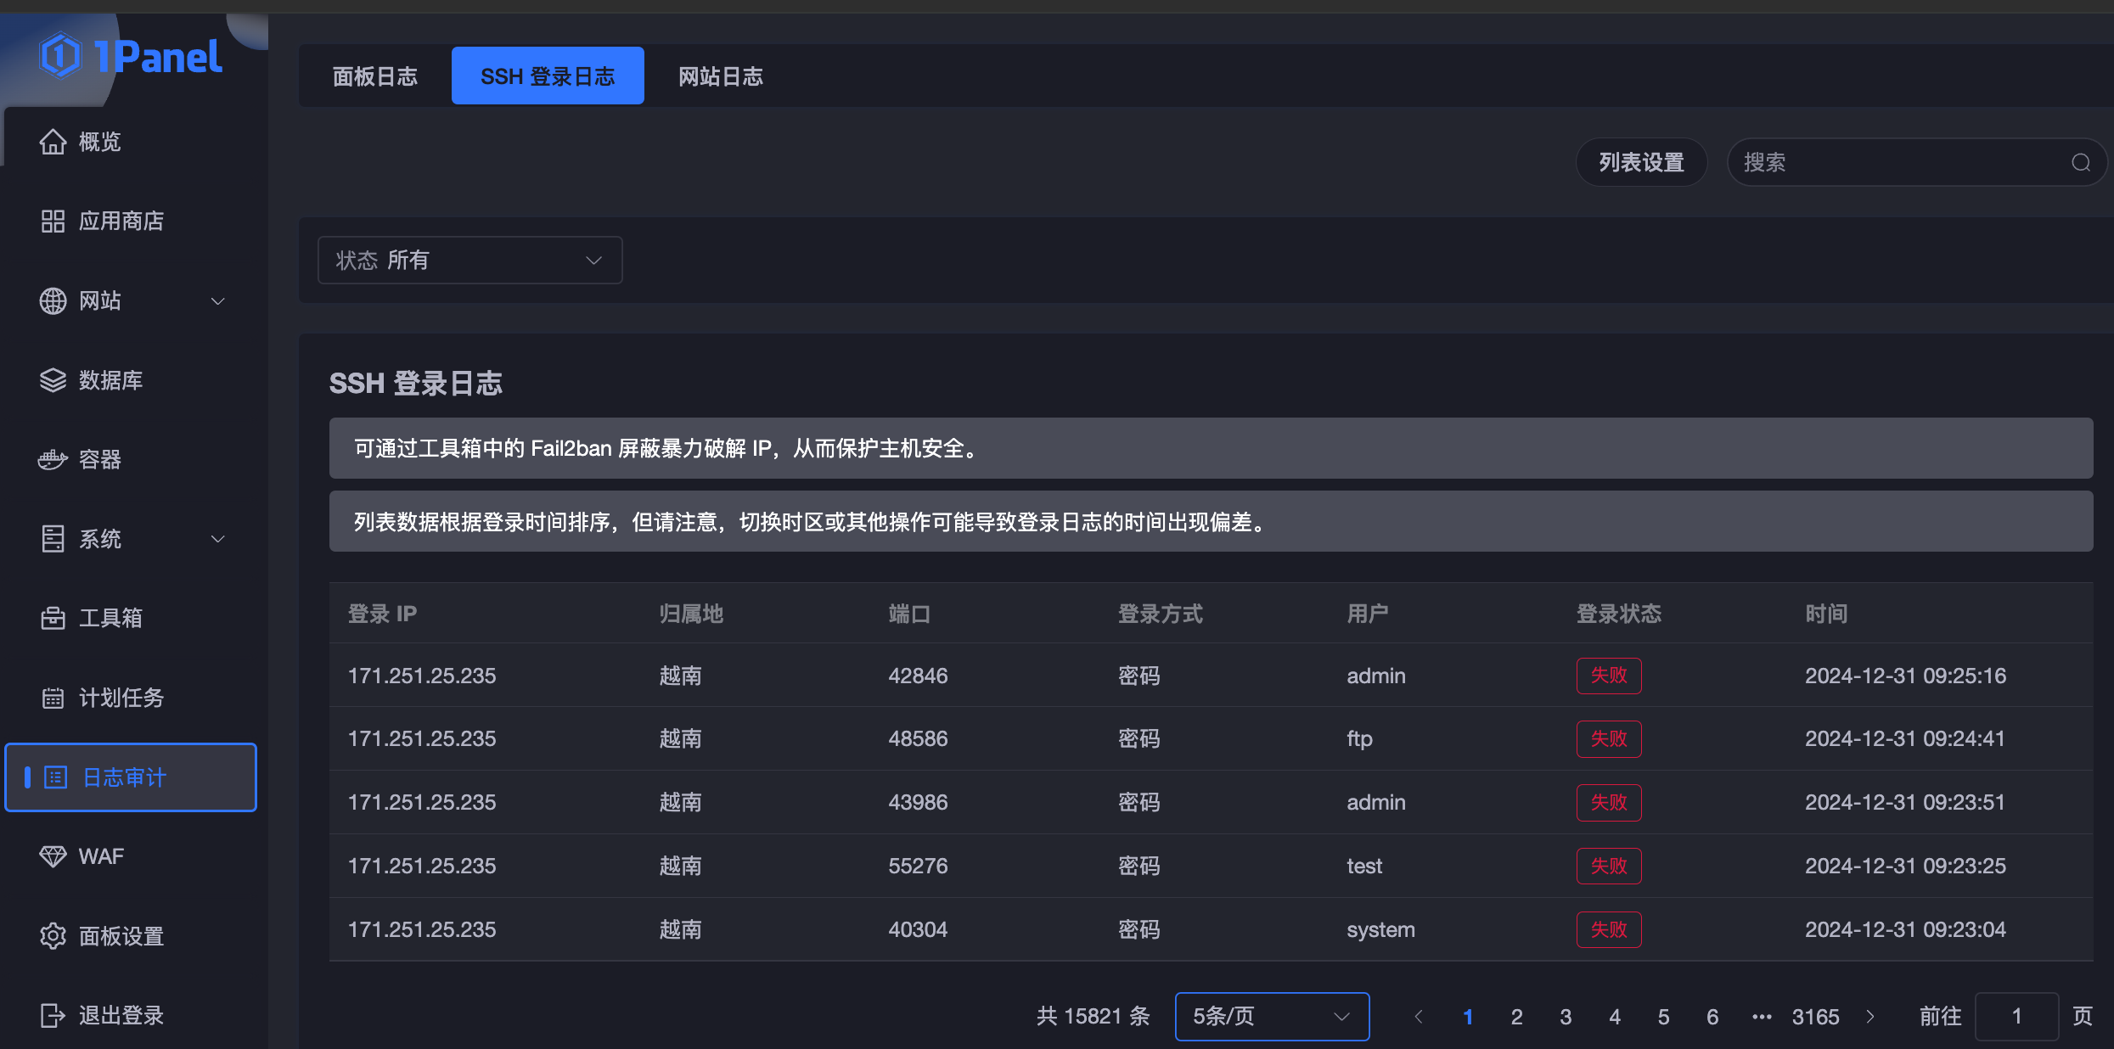This screenshot has width=2114, height=1049.
Task: Expand the System sidebar submenu chevron
Action: 217,539
